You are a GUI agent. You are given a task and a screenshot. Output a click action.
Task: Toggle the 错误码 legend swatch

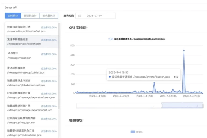[x=133, y=132]
